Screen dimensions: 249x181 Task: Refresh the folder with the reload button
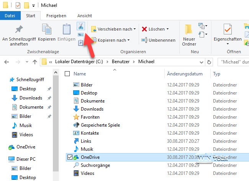(209, 62)
